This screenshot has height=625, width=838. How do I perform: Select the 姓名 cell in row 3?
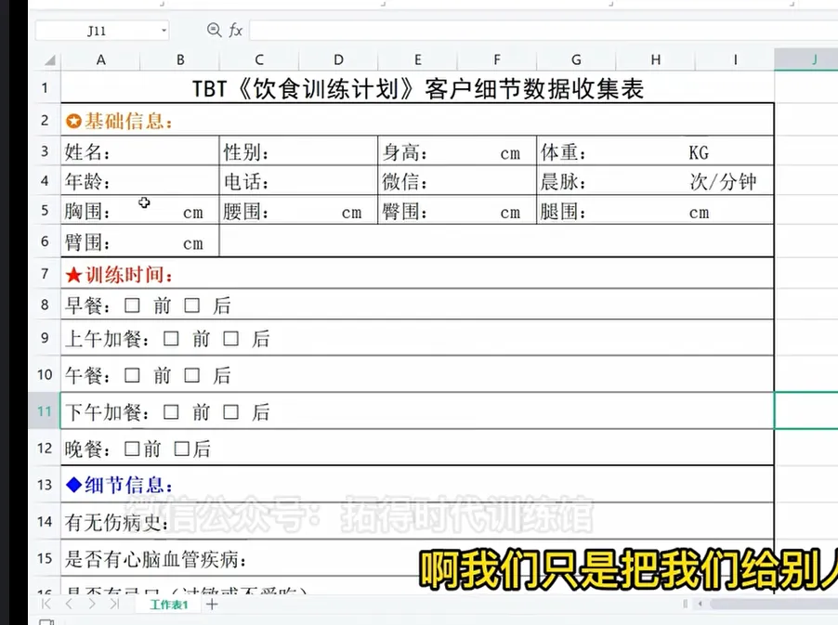[x=139, y=153]
